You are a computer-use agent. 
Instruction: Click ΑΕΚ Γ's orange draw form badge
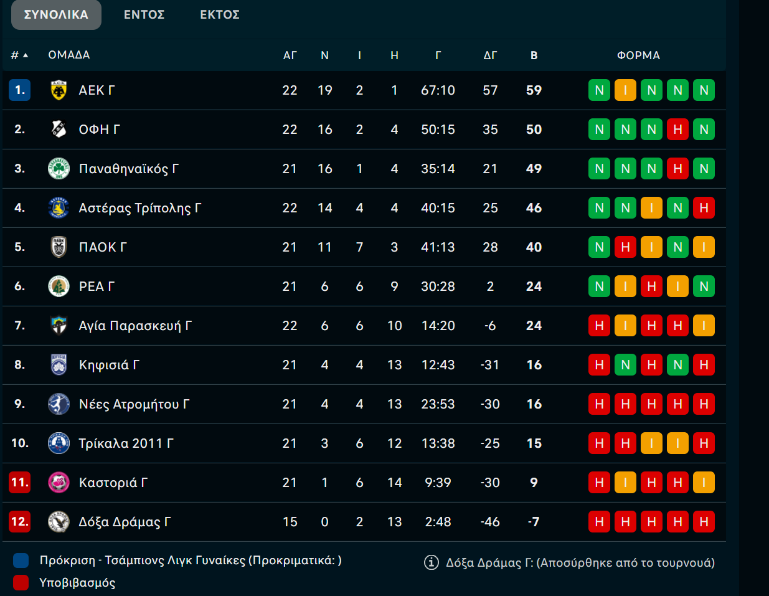click(x=625, y=90)
